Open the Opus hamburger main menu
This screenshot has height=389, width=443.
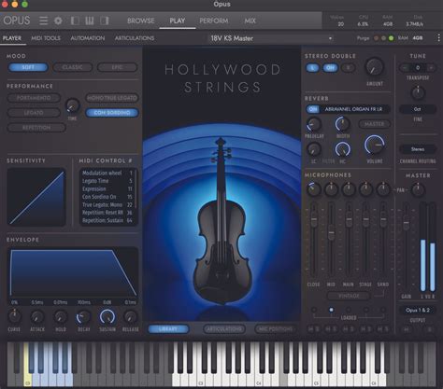tap(44, 21)
